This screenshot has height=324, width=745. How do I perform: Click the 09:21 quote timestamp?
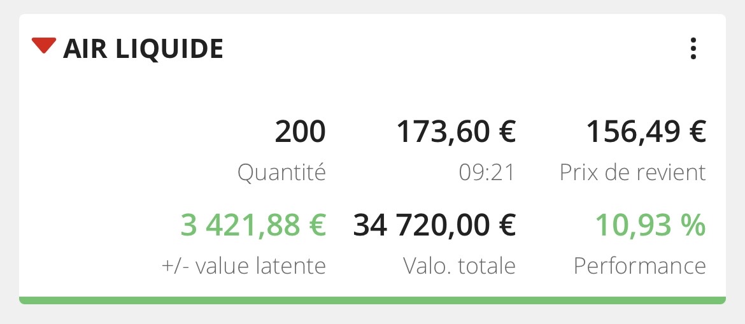pyautogui.click(x=487, y=173)
